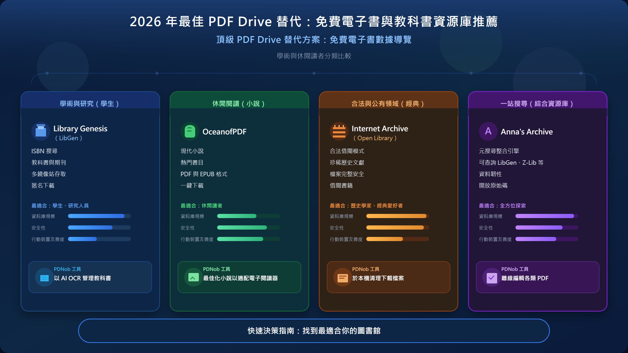Screen dimensions: 628x353
Task: Click the 元搜尋整合引擎 feature text
Action: click(499, 151)
